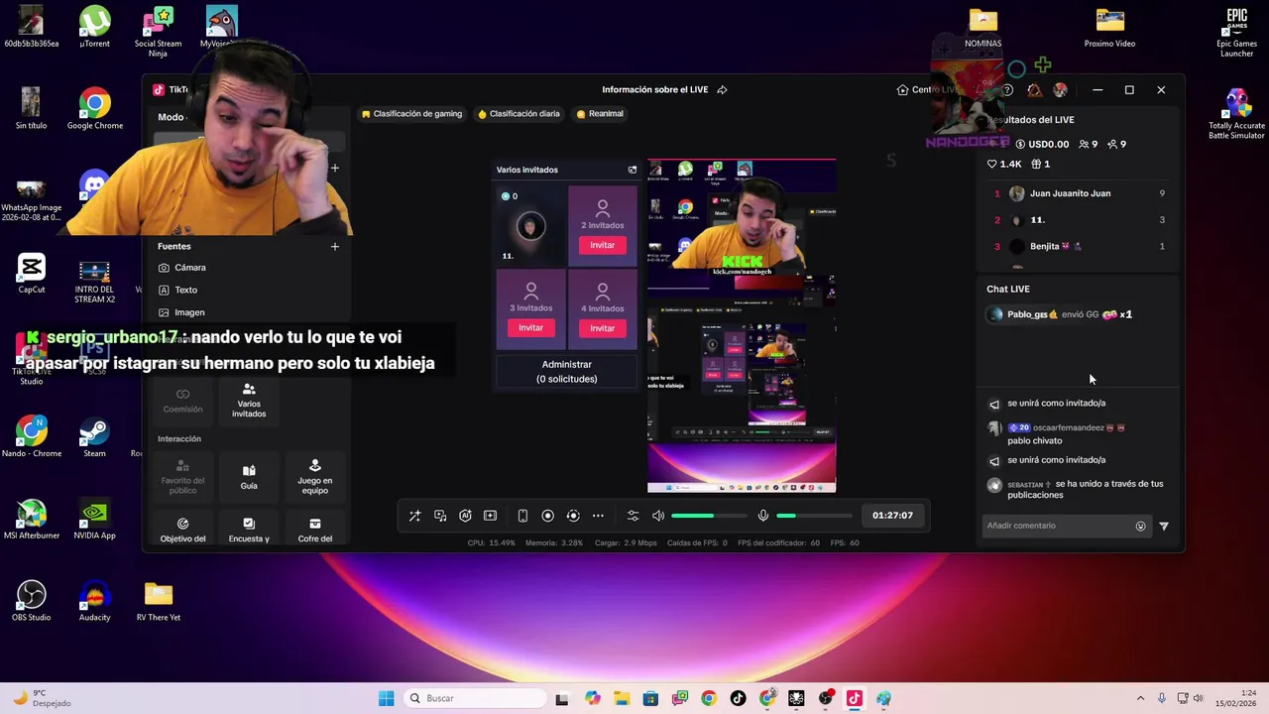
Task: Open Epic Games Launcher desktop shortcut
Action: click(x=1236, y=33)
